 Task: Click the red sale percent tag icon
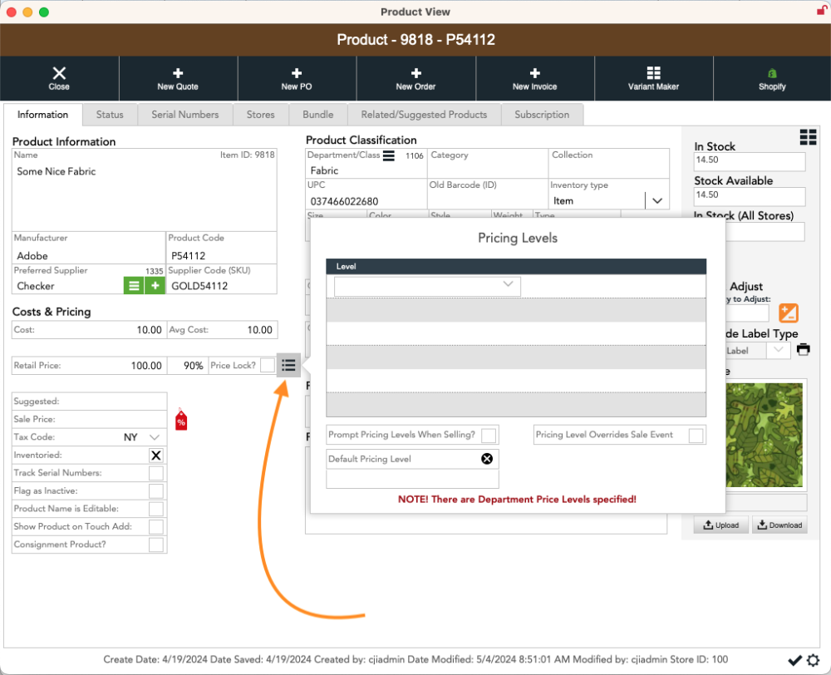point(181,421)
